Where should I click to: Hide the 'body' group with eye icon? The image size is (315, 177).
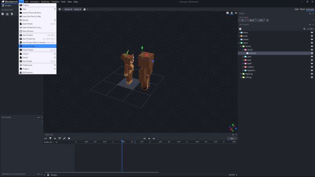pos(312,36)
